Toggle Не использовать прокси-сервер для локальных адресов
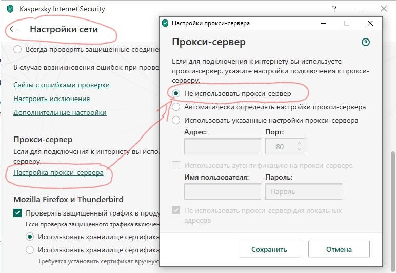 176,210
